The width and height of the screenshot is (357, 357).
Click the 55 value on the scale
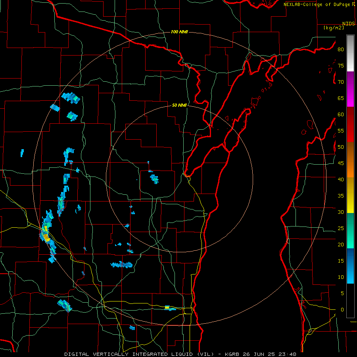click(341, 131)
